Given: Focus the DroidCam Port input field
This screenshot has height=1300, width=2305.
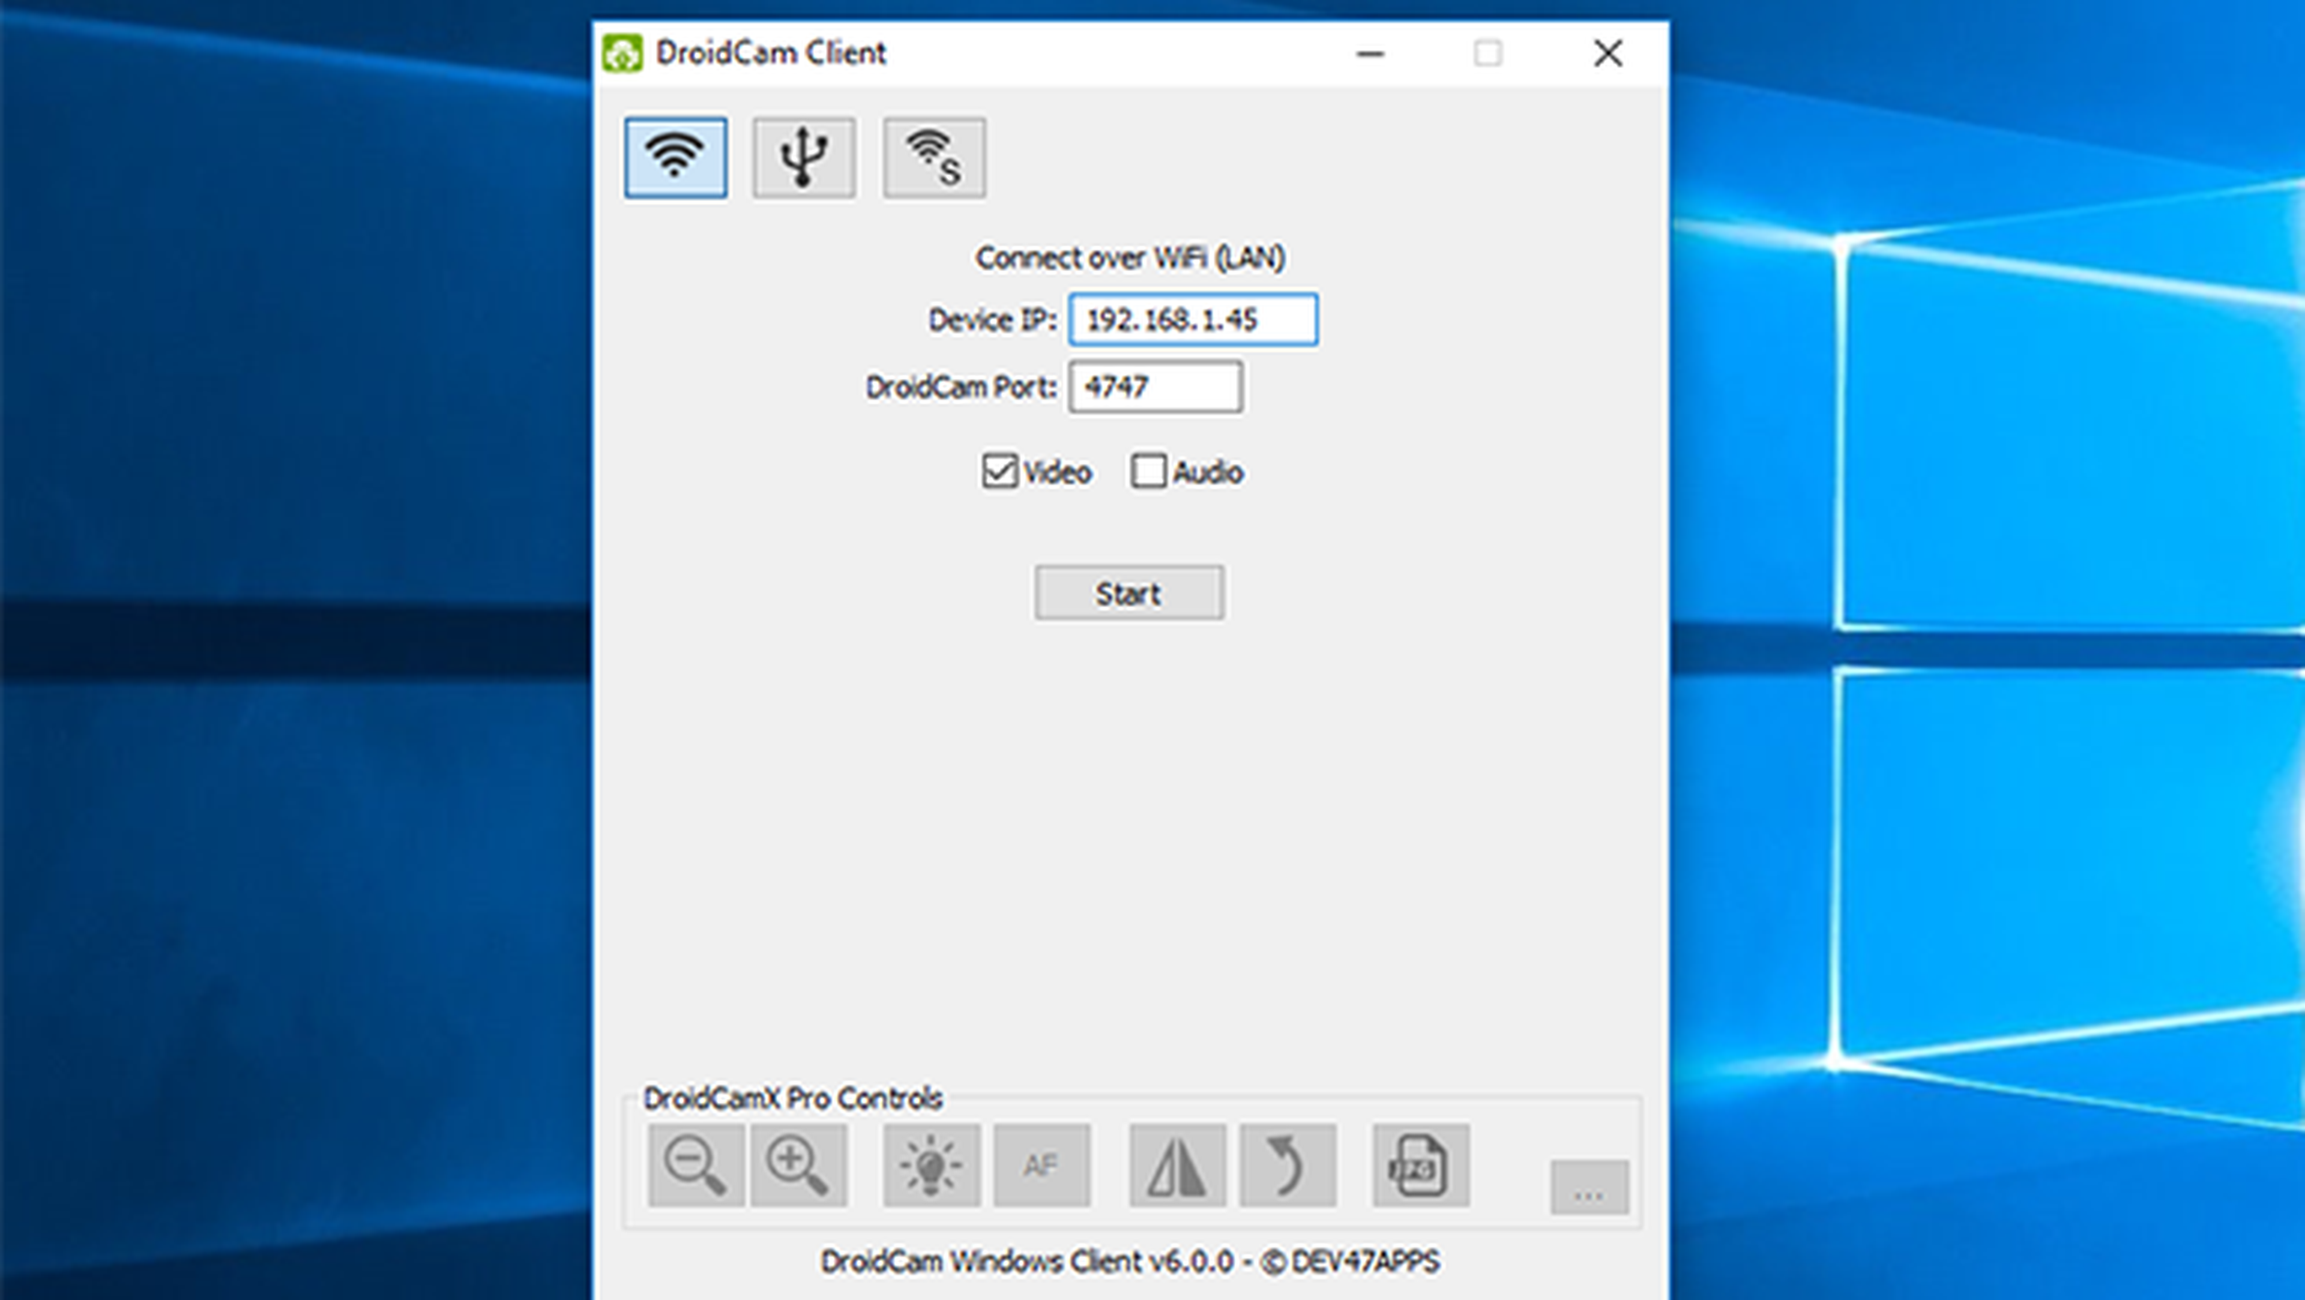Looking at the screenshot, I should point(1155,387).
